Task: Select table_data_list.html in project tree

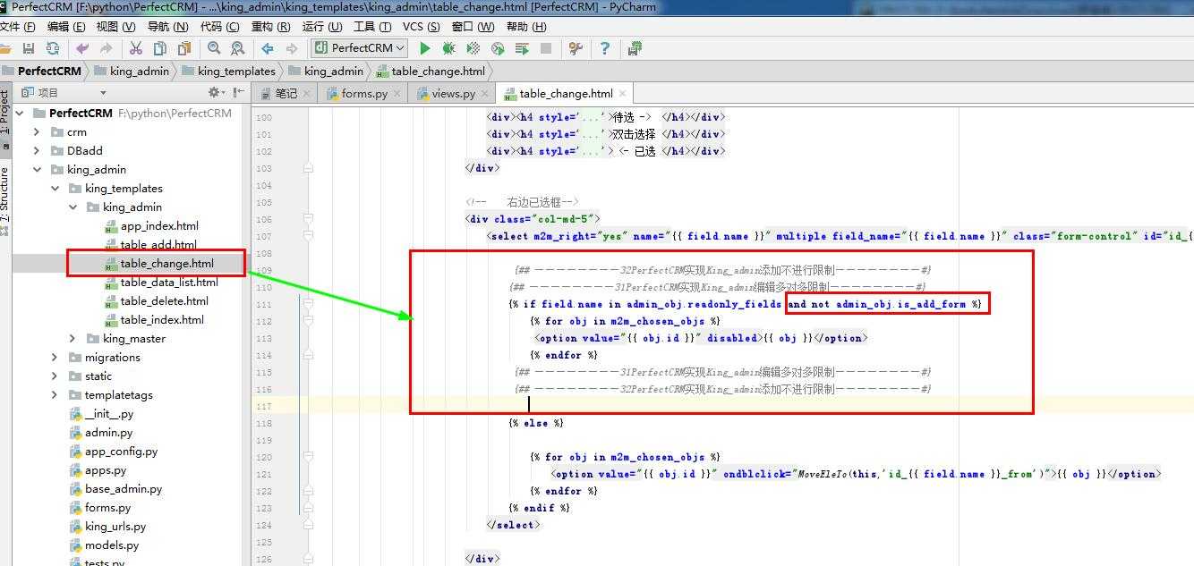Action: pos(169,283)
